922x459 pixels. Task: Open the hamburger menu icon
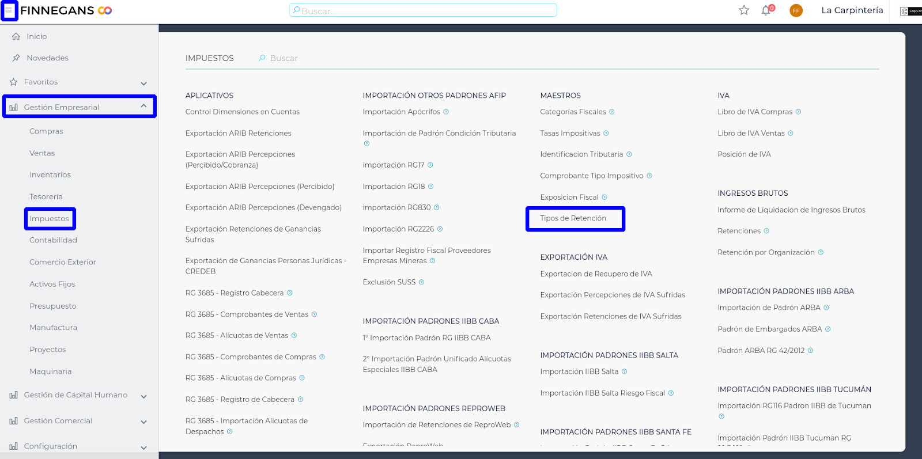click(9, 10)
